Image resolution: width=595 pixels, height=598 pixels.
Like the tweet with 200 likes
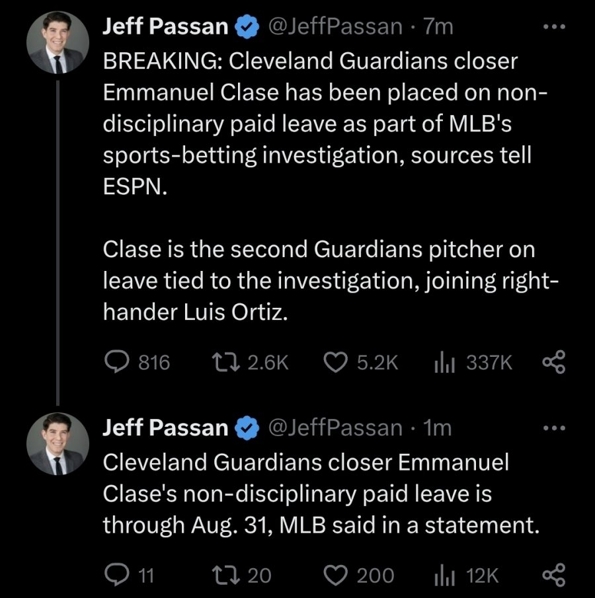338,575
